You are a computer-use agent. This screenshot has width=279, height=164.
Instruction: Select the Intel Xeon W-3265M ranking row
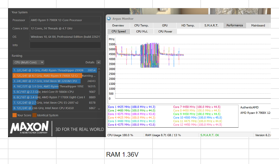pyautogui.click(x=55, y=81)
